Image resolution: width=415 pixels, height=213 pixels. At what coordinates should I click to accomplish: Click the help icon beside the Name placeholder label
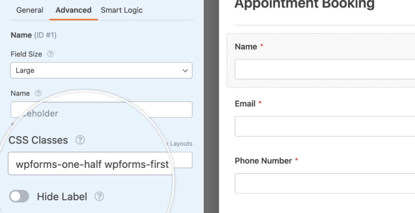coord(39,93)
